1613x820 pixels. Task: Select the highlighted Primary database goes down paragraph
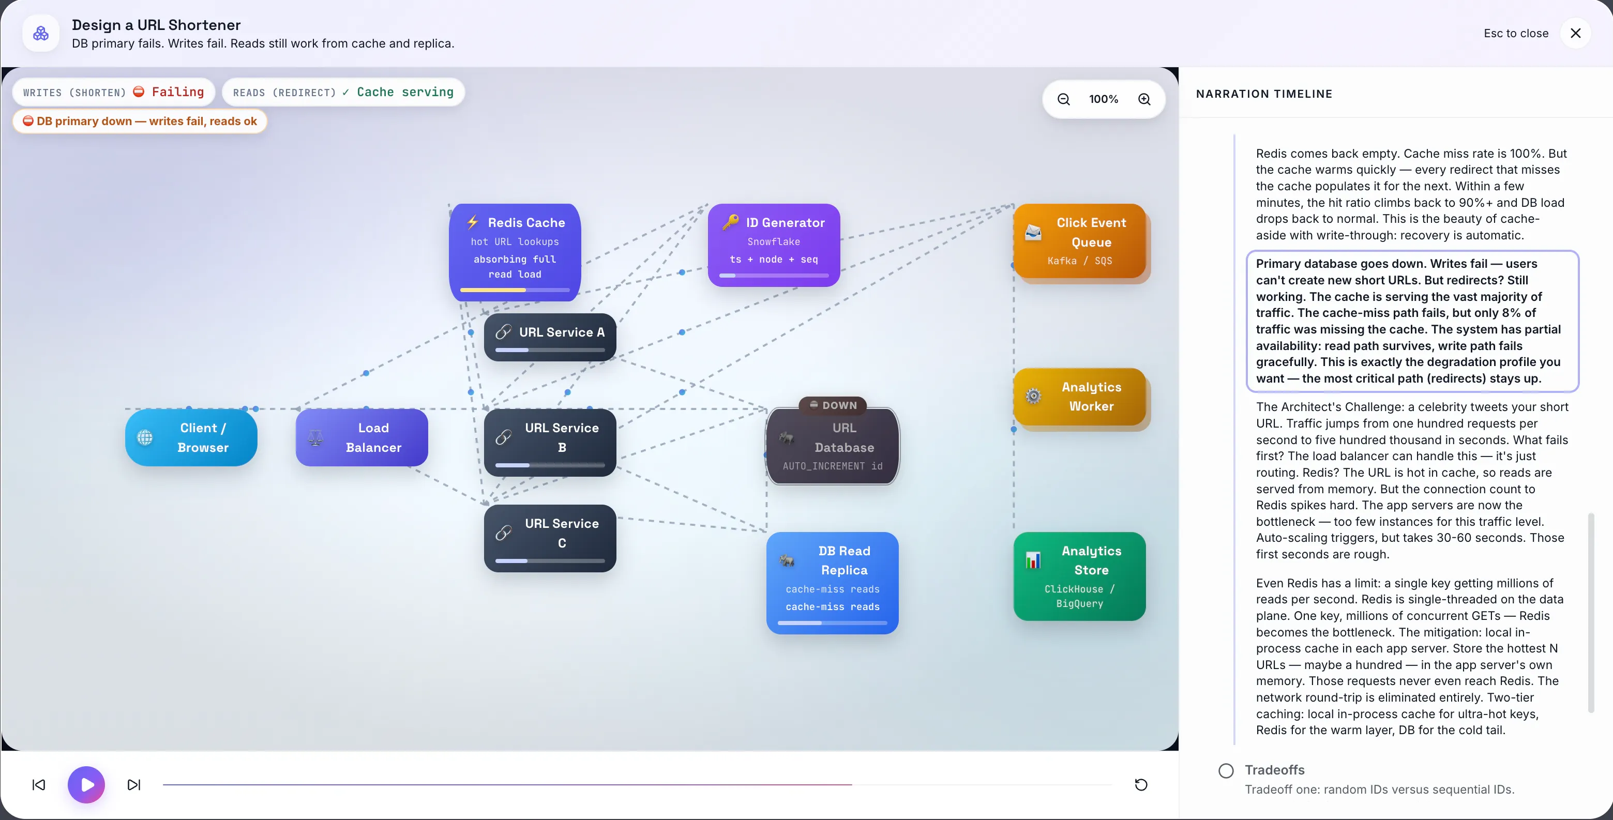click(1412, 321)
